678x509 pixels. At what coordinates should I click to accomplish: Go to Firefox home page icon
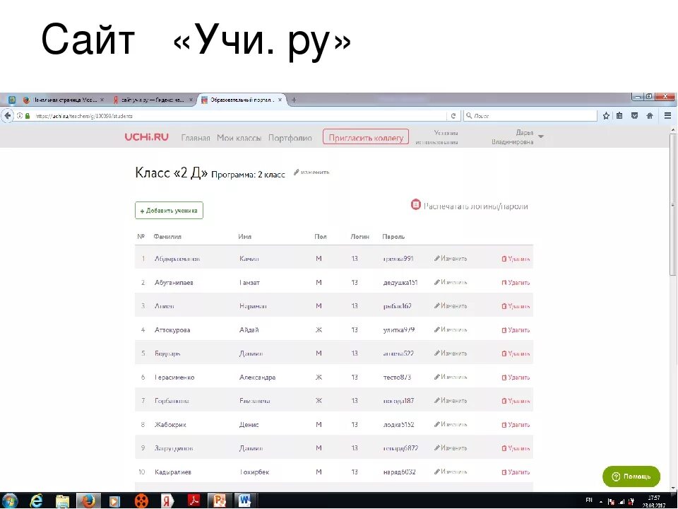click(650, 115)
